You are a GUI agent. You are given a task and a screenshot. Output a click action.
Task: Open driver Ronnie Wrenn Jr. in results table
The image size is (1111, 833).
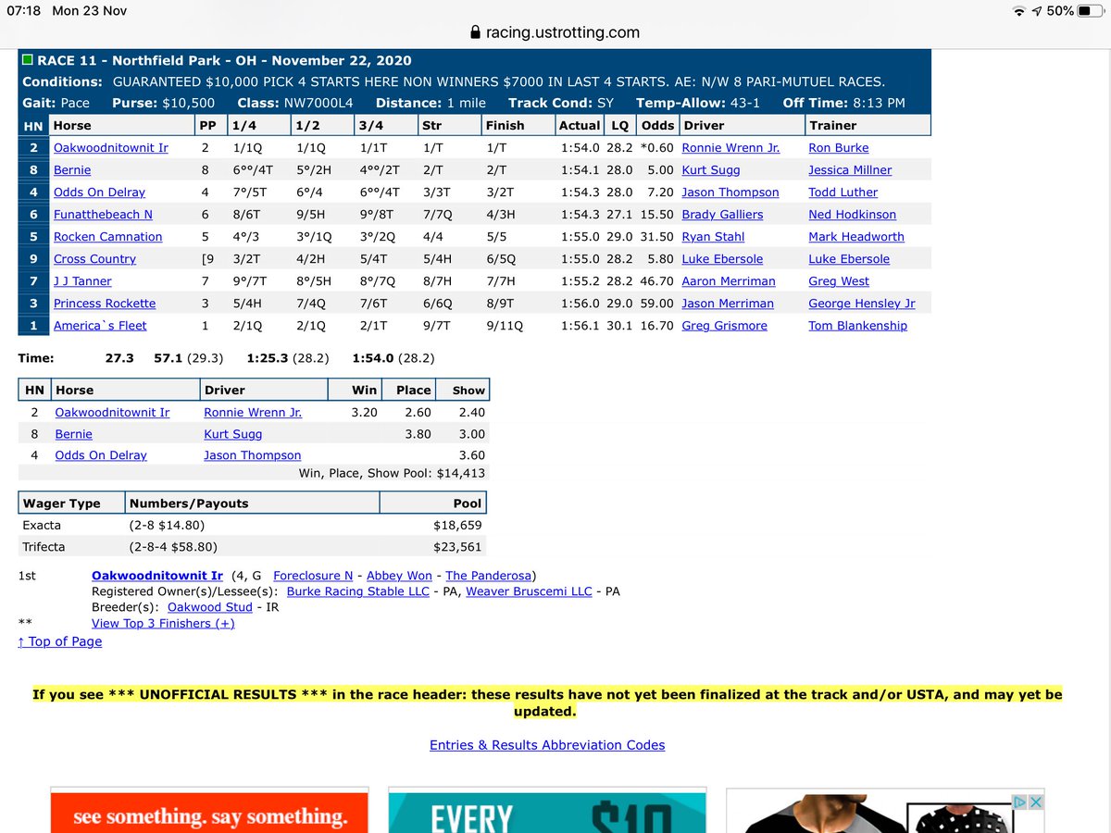coord(730,148)
